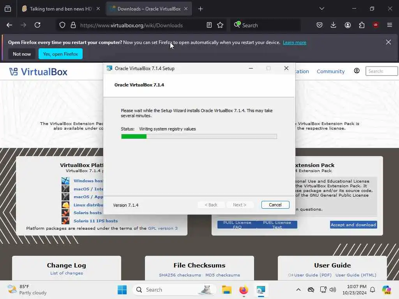Open the PUEL License Text button
This screenshot has height=299, width=399.
point(277,225)
